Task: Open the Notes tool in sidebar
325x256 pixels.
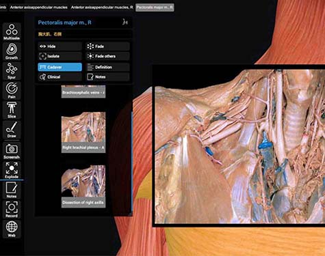Action: click(12, 190)
